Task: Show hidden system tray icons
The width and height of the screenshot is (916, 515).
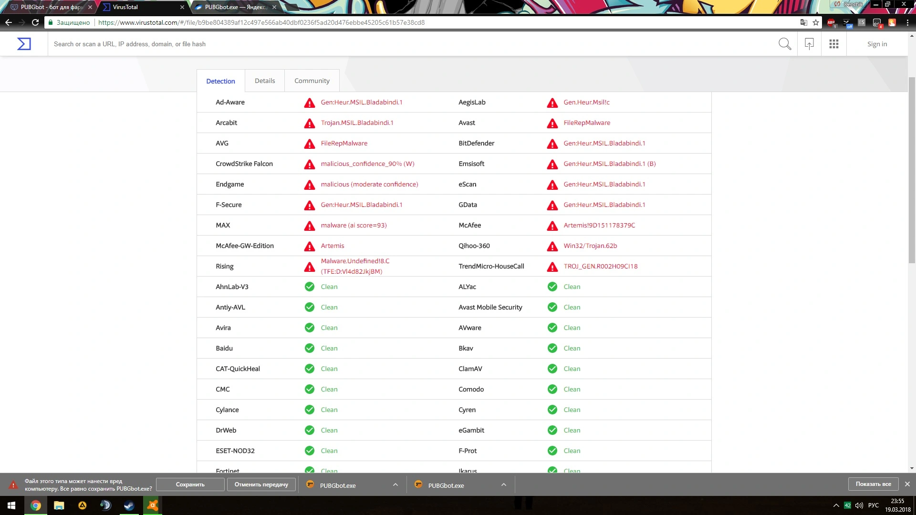Action: (x=836, y=505)
